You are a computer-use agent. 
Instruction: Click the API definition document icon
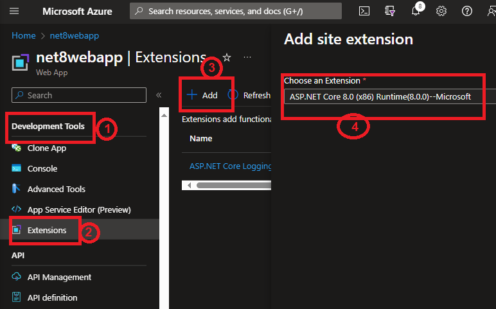tap(16, 297)
